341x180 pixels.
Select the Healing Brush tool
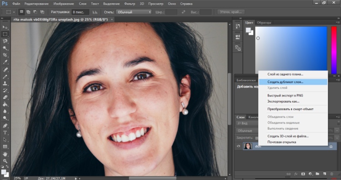(5, 70)
